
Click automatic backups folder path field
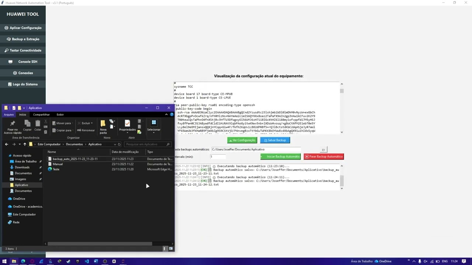click(x=256, y=149)
